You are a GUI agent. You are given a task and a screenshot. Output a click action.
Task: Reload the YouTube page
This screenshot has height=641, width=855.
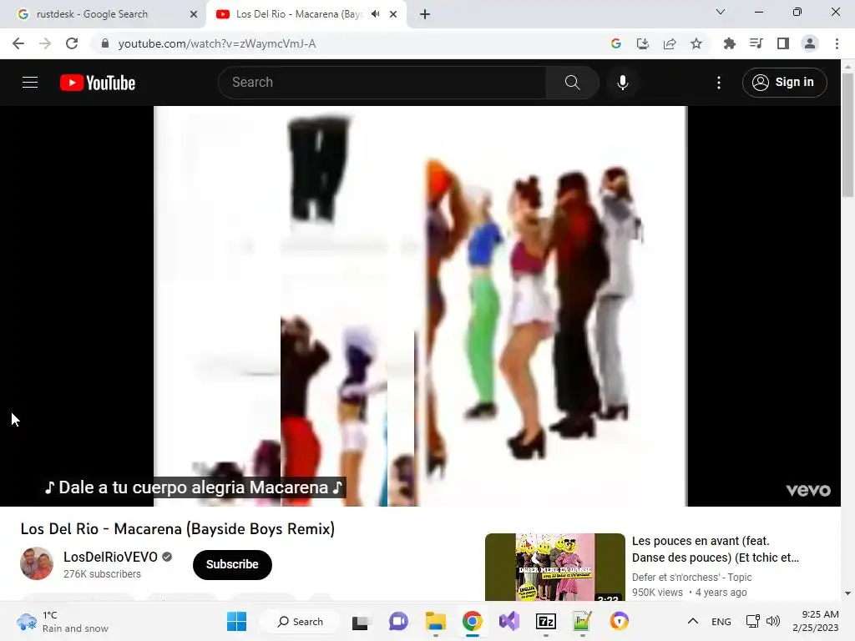point(72,43)
